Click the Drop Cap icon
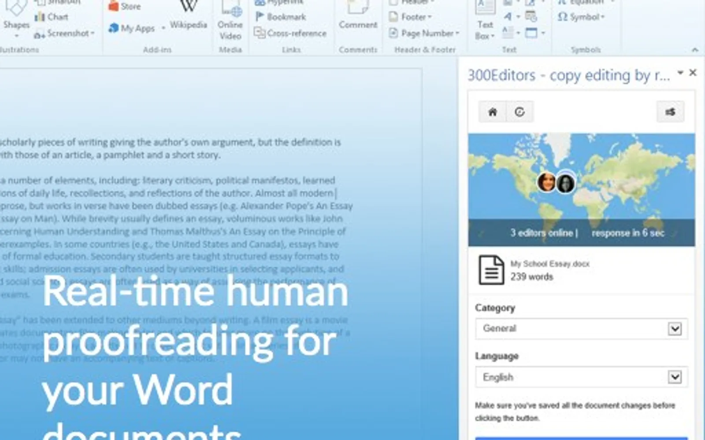 point(508,33)
